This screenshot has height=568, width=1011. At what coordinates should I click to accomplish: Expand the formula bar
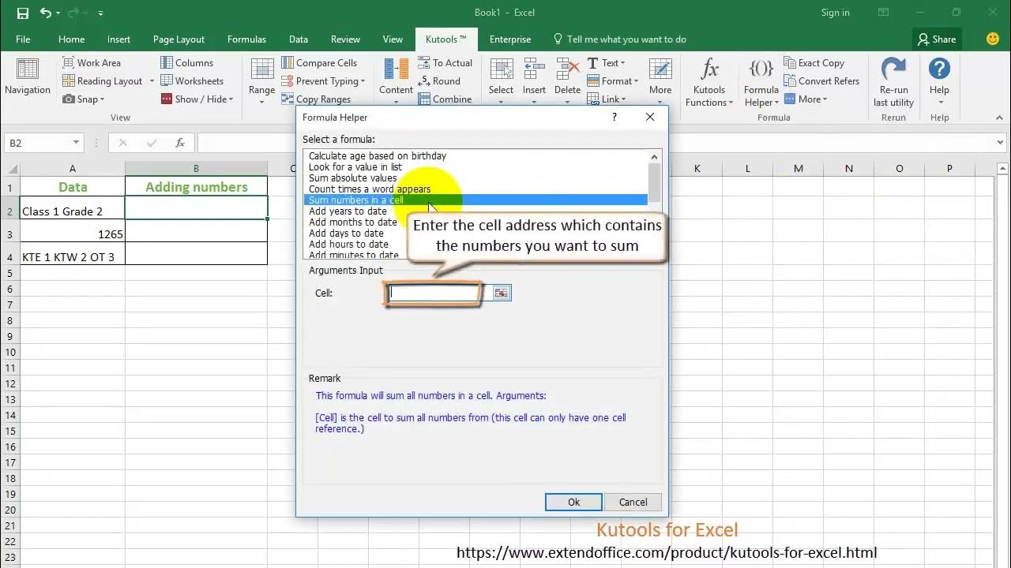click(1001, 143)
